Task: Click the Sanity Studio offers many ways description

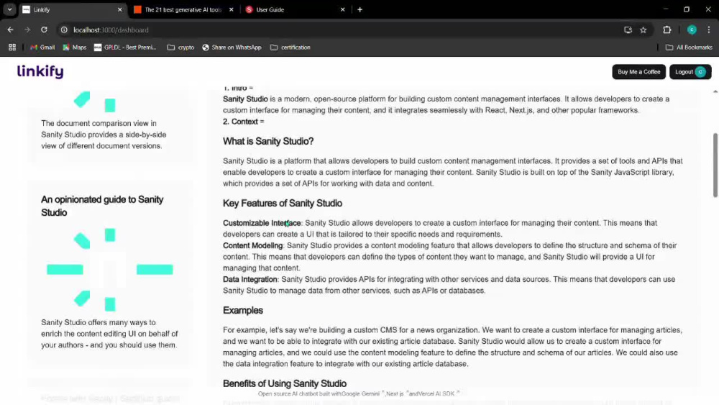Action: (109, 334)
